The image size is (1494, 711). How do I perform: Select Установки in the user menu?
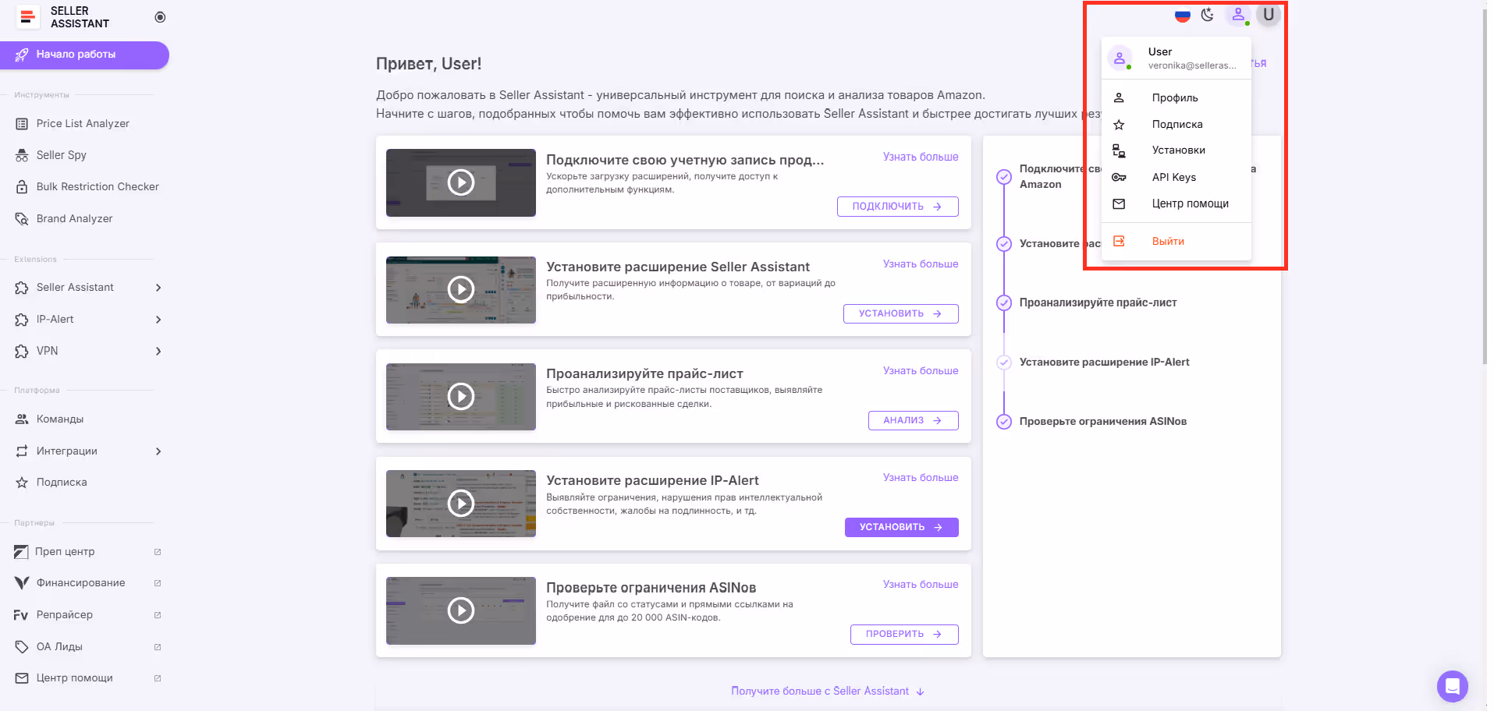tap(1176, 150)
